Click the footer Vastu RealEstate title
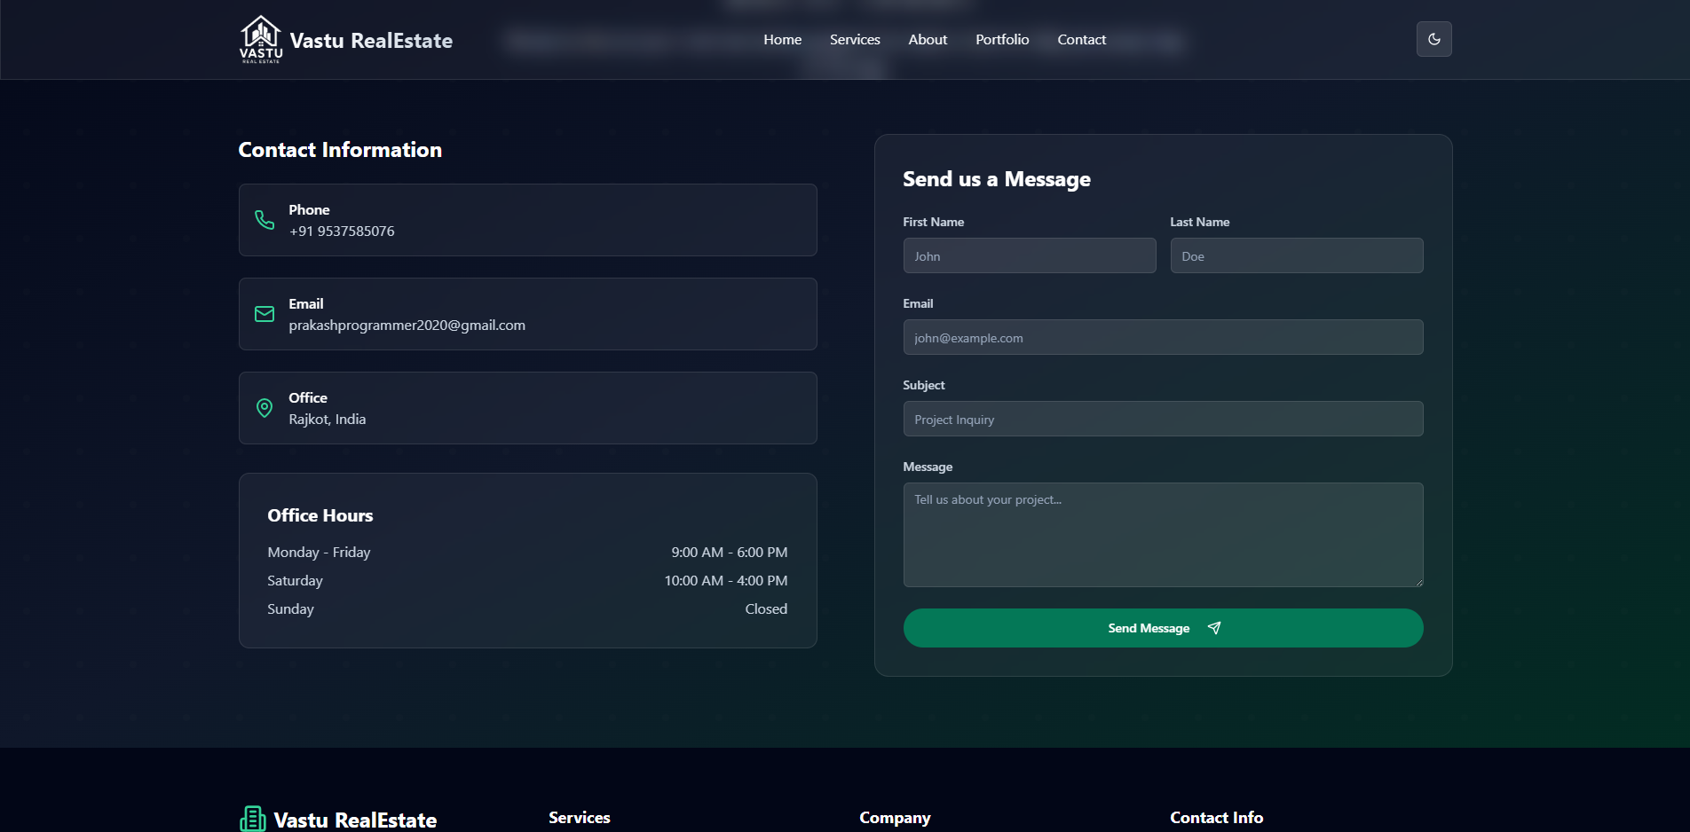 tap(355, 820)
